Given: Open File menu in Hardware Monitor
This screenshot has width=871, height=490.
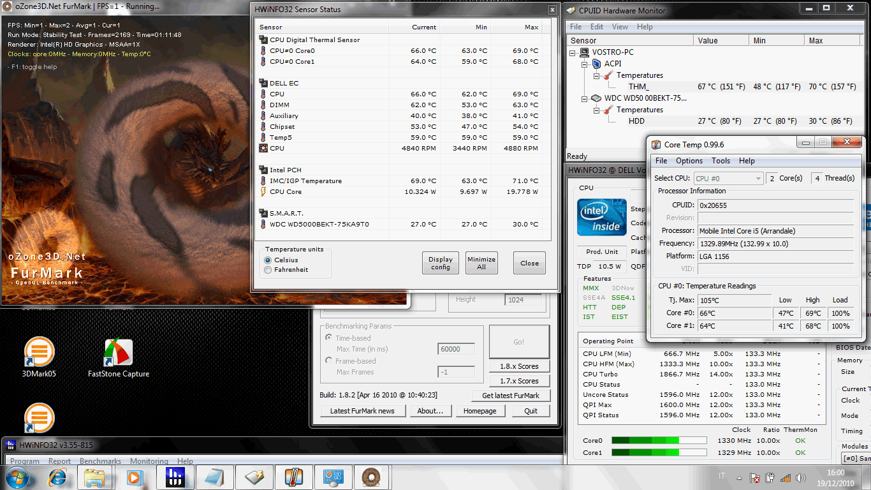Looking at the screenshot, I should point(576,27).
